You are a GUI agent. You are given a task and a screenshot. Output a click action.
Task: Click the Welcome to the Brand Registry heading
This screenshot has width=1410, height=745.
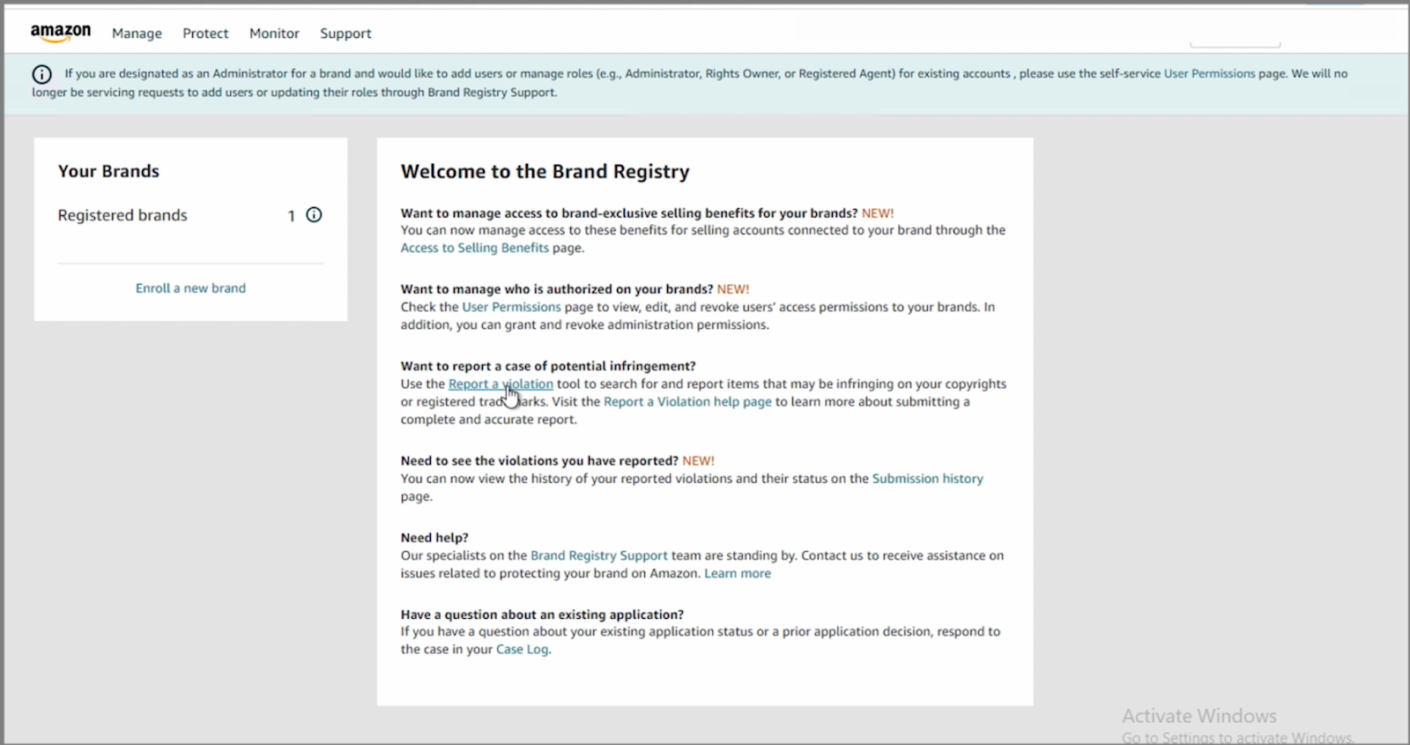tap(545, 172)
